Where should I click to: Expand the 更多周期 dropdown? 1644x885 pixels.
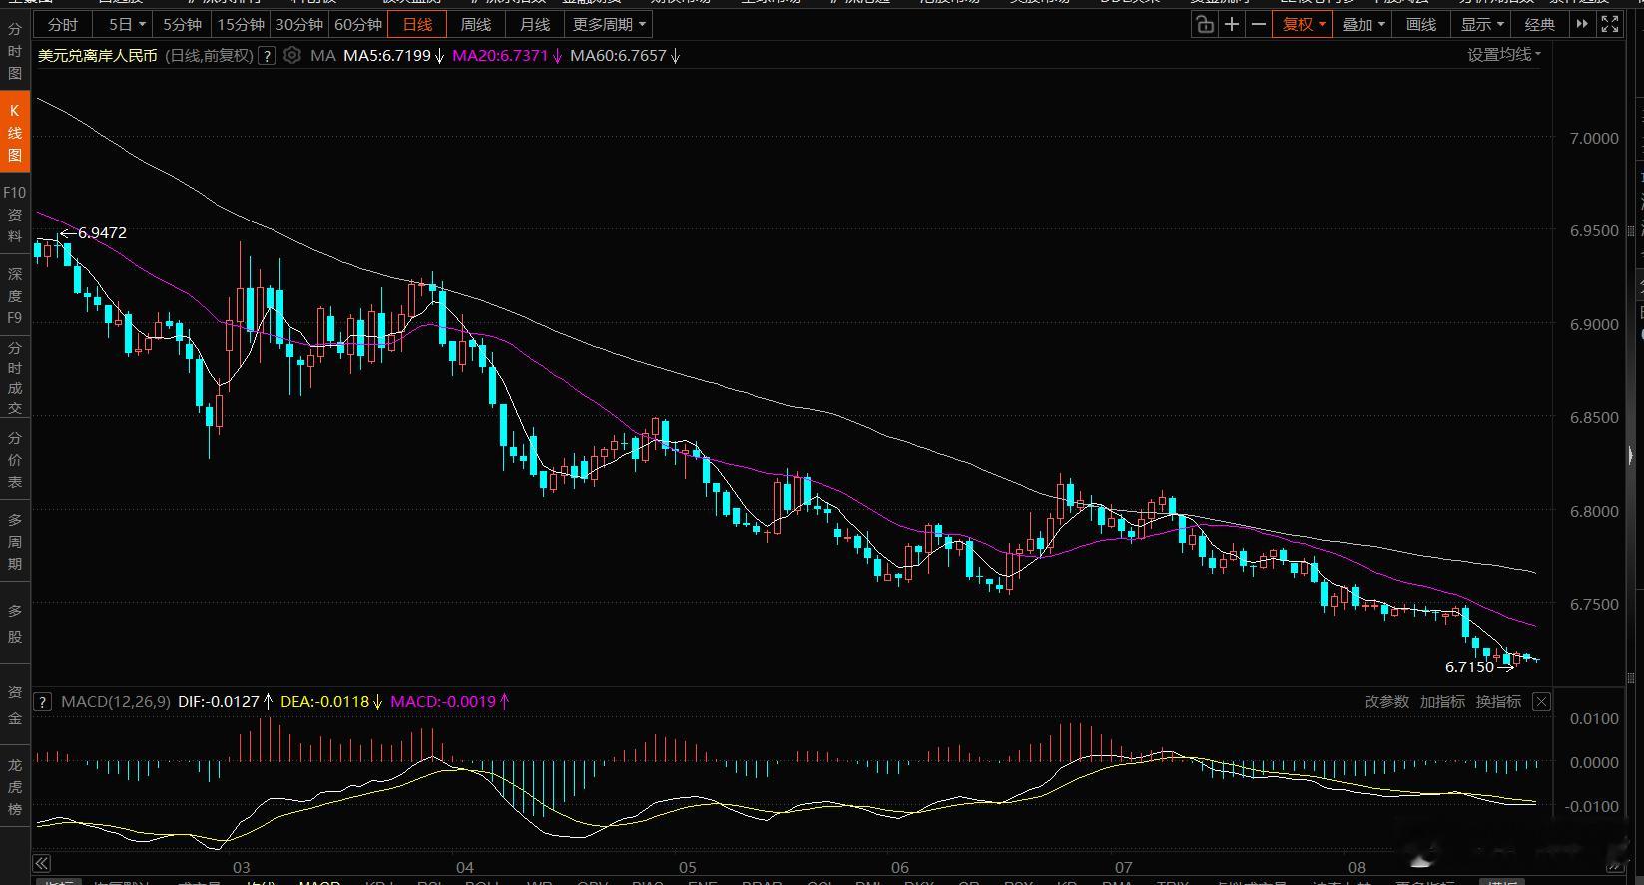609,24
